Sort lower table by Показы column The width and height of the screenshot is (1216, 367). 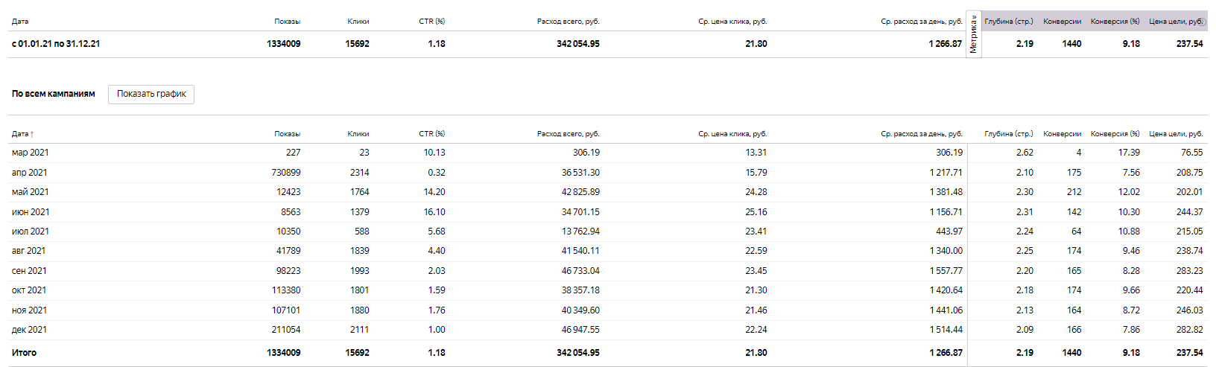287,134
